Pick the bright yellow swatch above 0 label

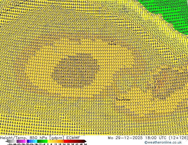(48, 141)
